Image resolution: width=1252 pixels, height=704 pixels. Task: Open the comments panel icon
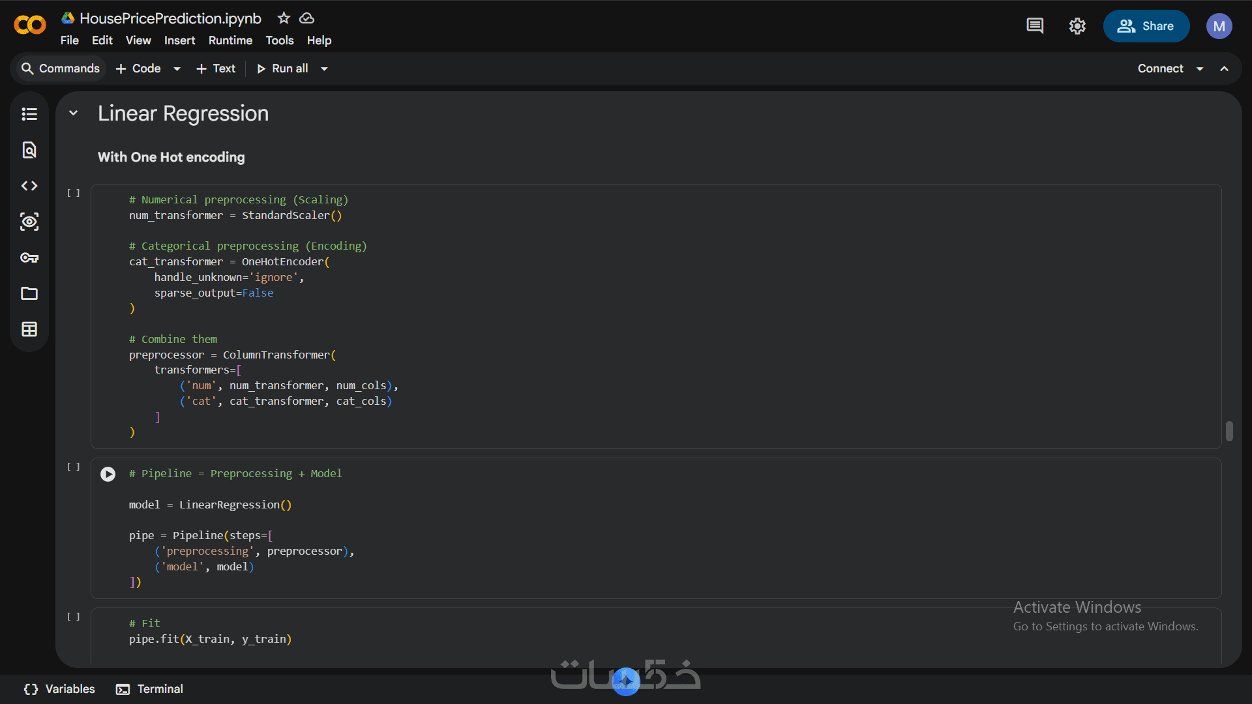click(1035, 26)
